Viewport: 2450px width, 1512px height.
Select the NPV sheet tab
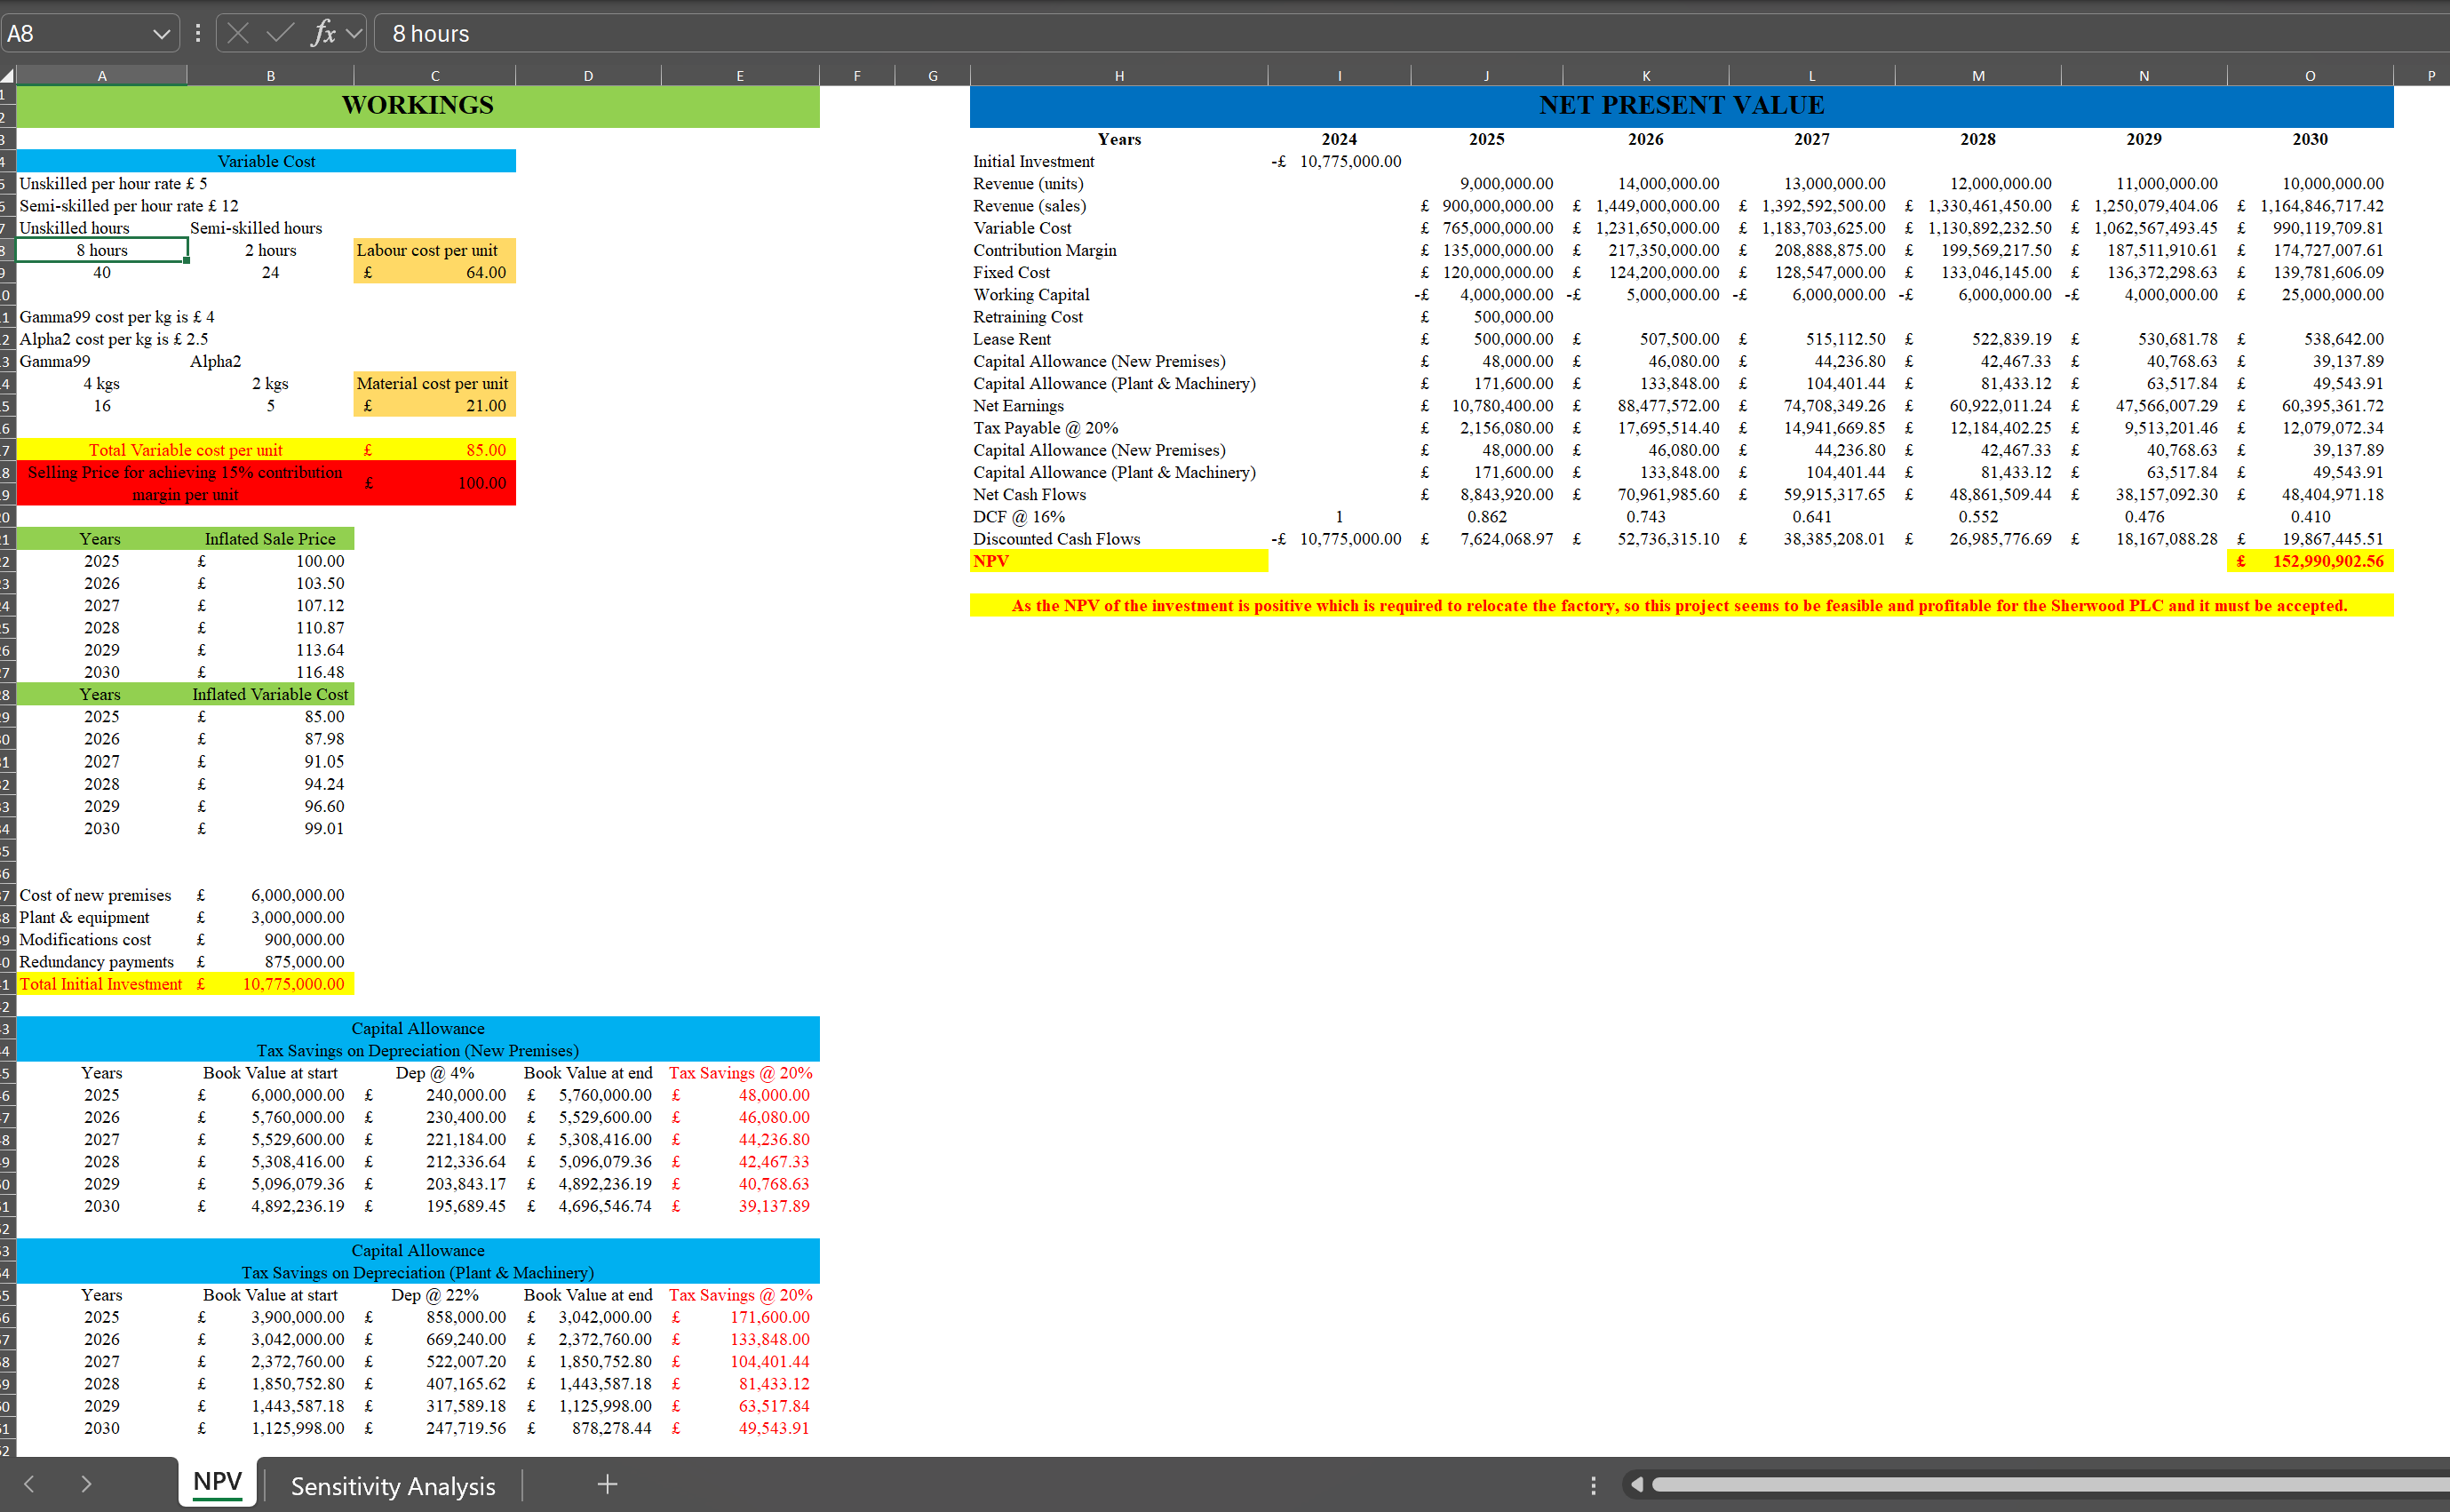(x=217, y=1482)
